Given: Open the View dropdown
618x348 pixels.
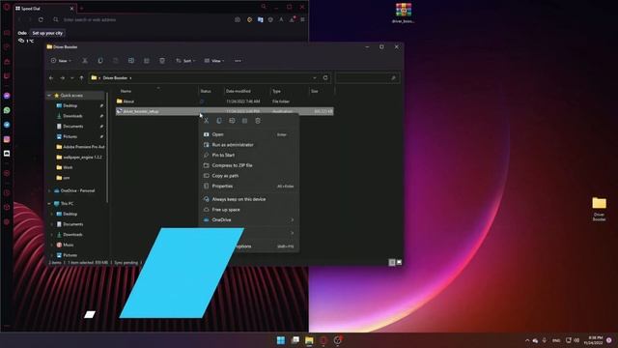Looking at the screenshot, I should click(x=214, y=61).
